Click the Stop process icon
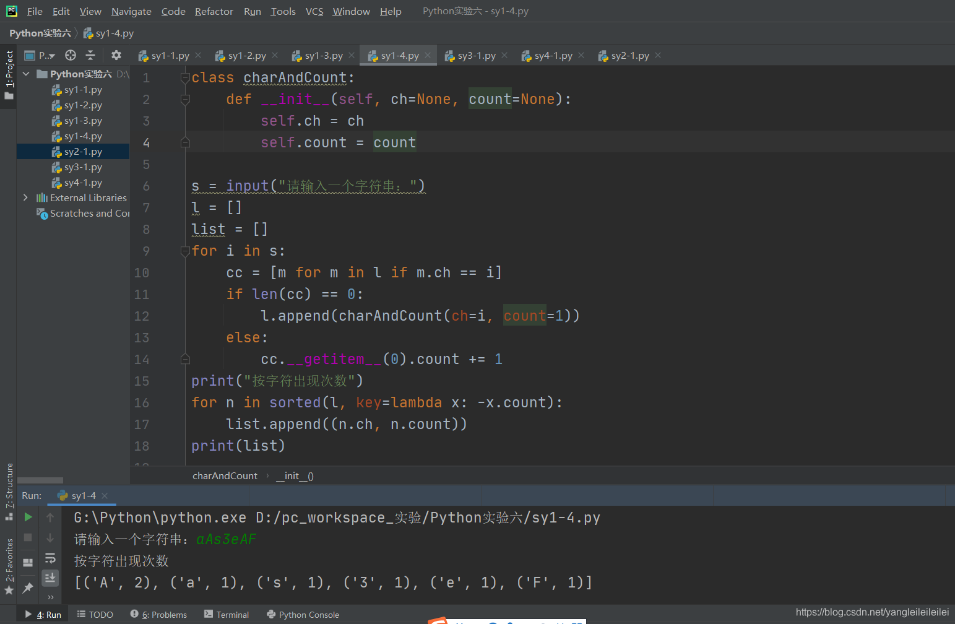 pyautogui.click(x=28, y=537)
